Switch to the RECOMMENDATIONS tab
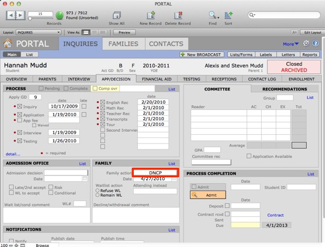The width and height of the screenshot is (325, 247). 285,89
